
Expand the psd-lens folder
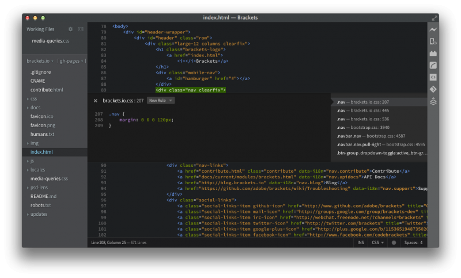point(37,187)
